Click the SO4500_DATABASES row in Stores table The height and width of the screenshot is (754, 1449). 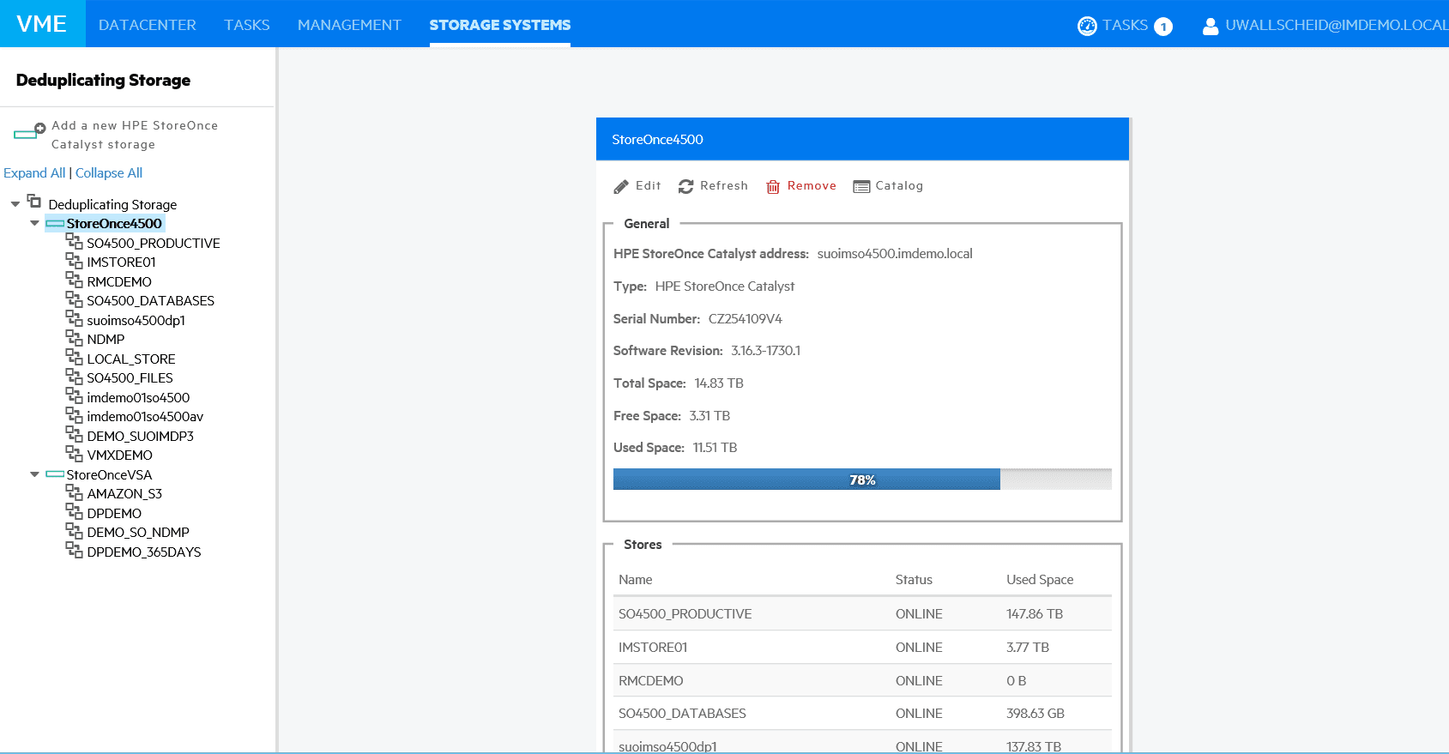click(862, 713)
